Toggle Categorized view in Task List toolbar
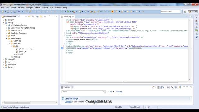Screen dimensions: 199x112 pos(160,87)
